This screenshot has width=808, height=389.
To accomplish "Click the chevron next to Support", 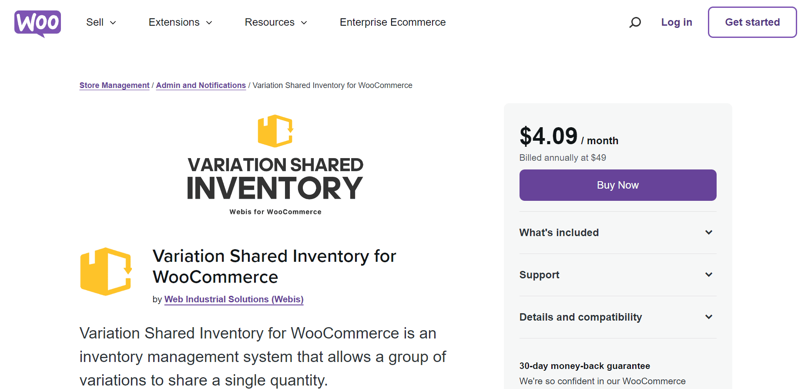I will (708, 275).
